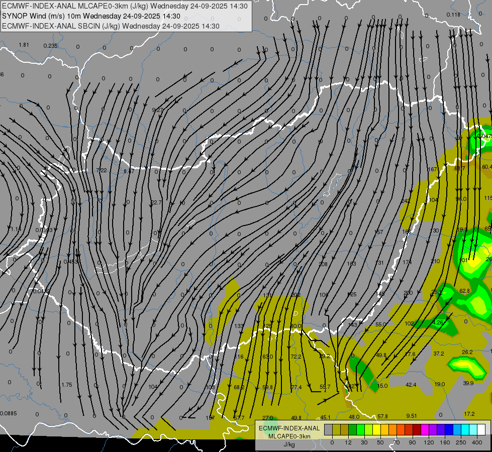The height and width of the screenshot is (452, 492).
Task: Pick the dark green legend swatch
Action: click(x=353, y=429)
